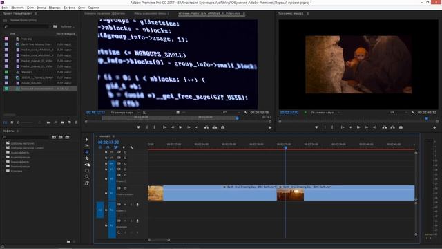Click timeline horizontal zoom scrollbar
This screenshot has width=442, height=249.
159,240
